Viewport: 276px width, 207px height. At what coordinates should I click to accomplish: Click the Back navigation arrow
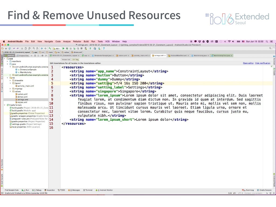(42, 49)
